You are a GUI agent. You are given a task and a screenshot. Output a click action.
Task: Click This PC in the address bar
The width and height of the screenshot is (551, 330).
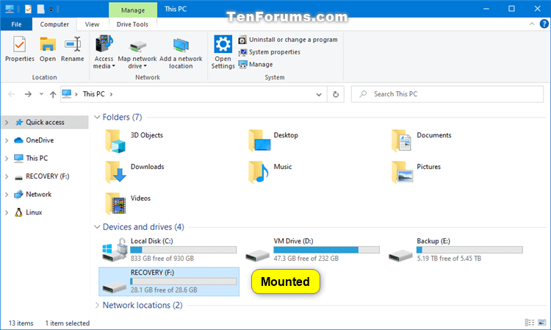pos(94,94)
